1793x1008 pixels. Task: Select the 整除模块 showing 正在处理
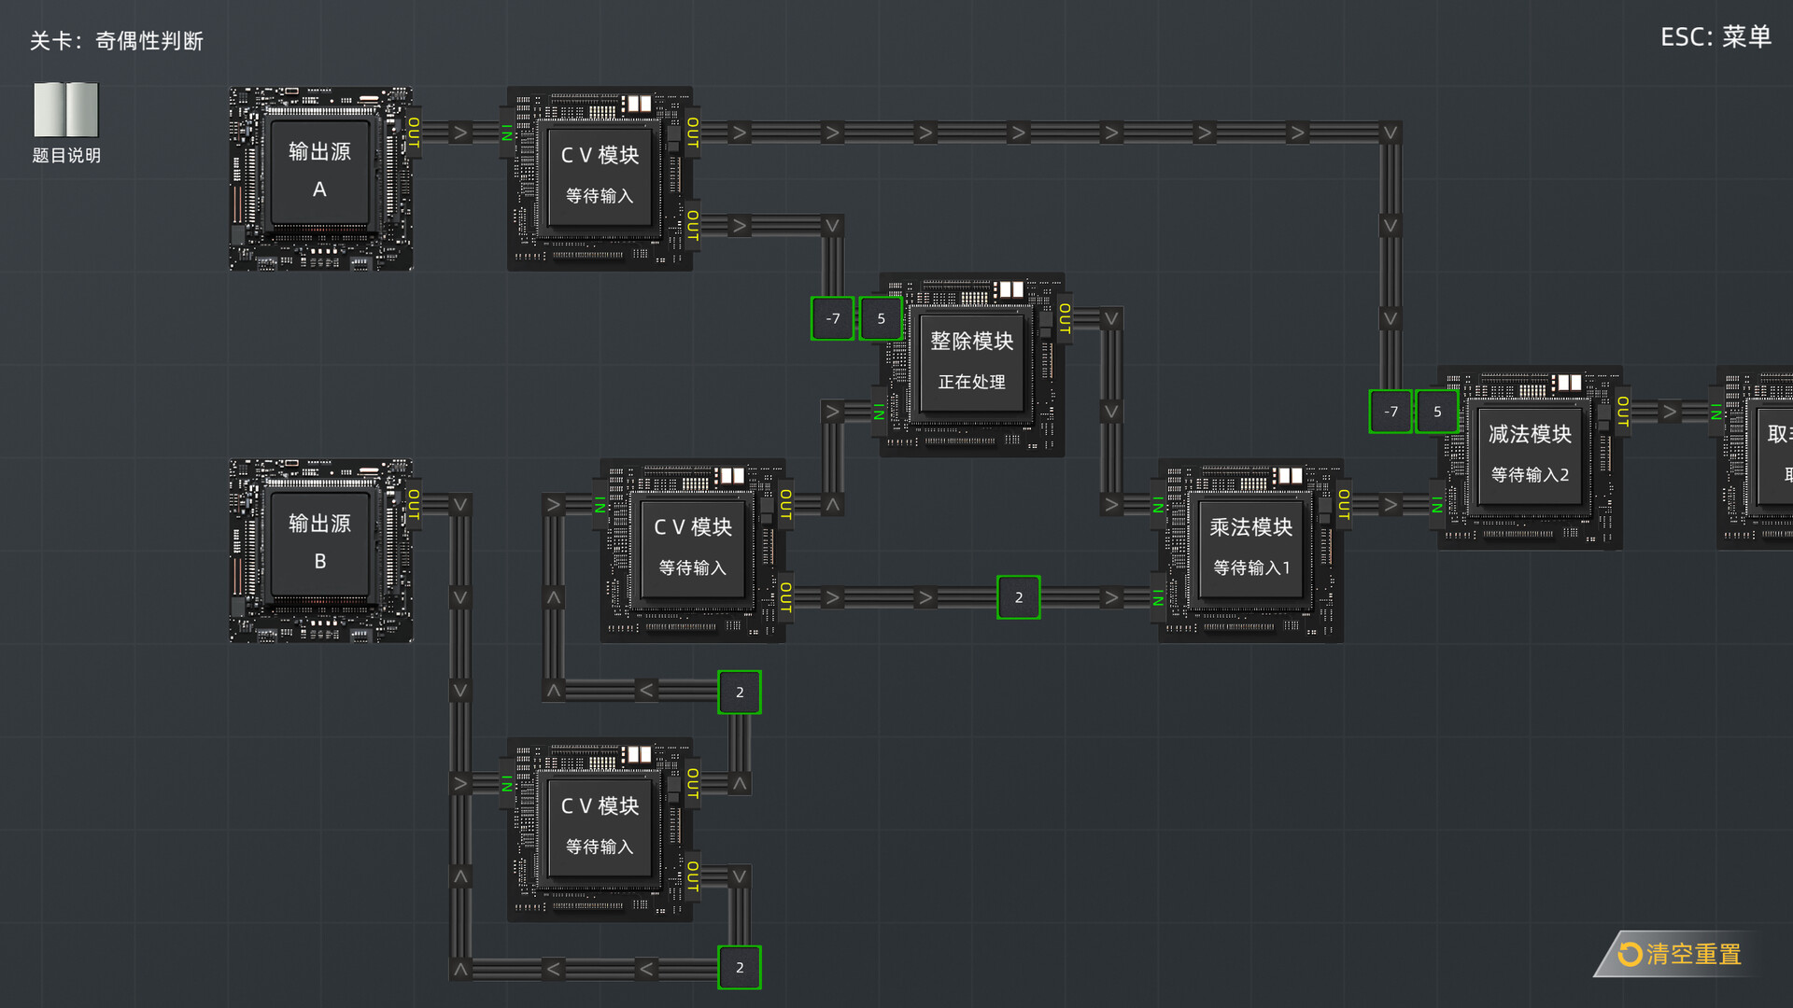pyautogui.click(x=971, y=362)
